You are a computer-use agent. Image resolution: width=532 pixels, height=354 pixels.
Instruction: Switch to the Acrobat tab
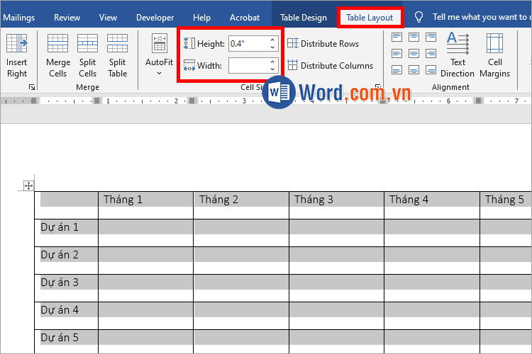pos(244,18)
